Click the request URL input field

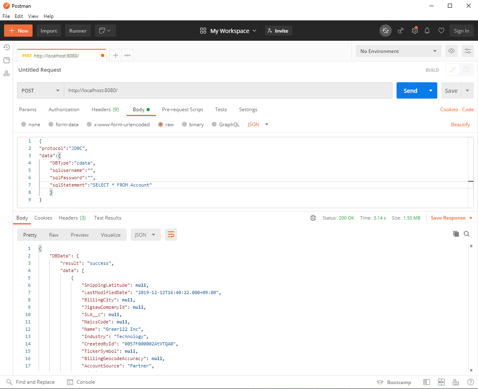click(228, 90)
